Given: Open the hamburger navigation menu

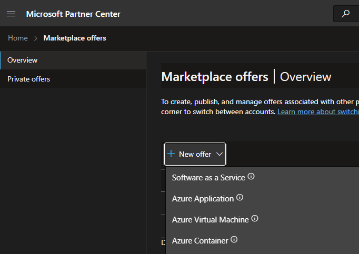Looking at the screenshot, I should 11,14.
